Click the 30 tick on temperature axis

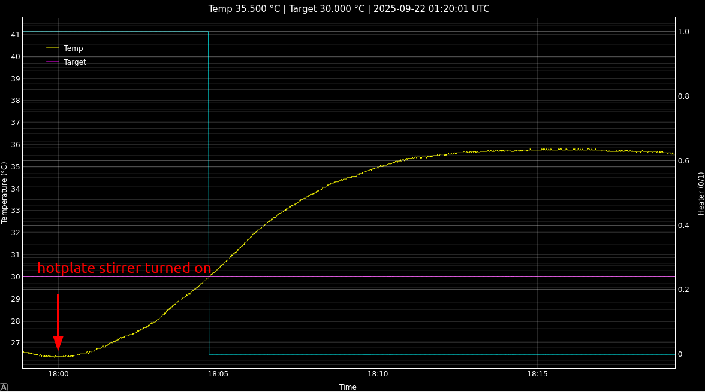point(16,277)
